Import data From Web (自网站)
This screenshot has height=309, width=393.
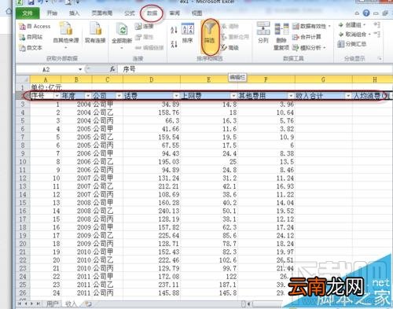[x=31, y=37]
